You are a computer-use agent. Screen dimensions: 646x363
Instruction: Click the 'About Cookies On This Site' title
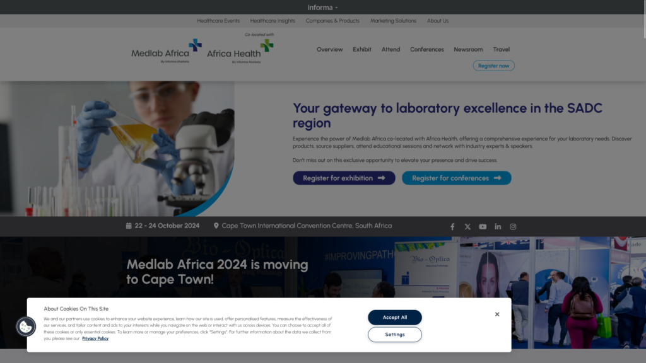(76, 309)
